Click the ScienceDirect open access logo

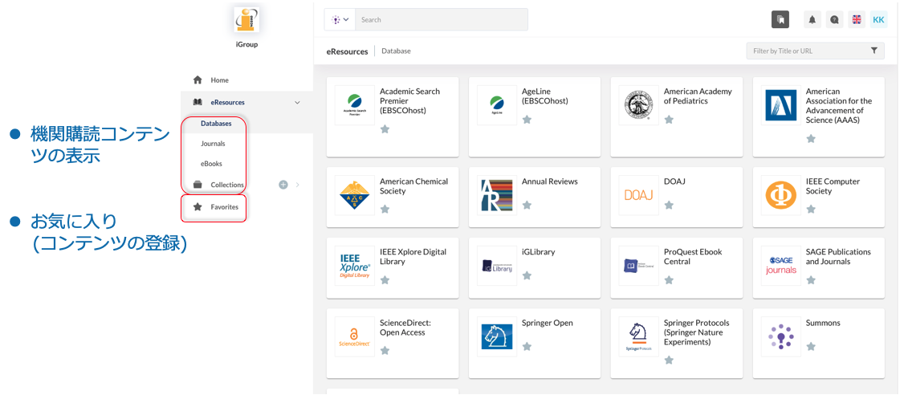click(x=355, y=336)
